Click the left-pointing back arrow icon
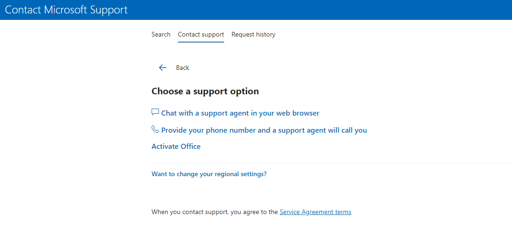Viewport: 512px width, 233px height. (x=162, y=67)
